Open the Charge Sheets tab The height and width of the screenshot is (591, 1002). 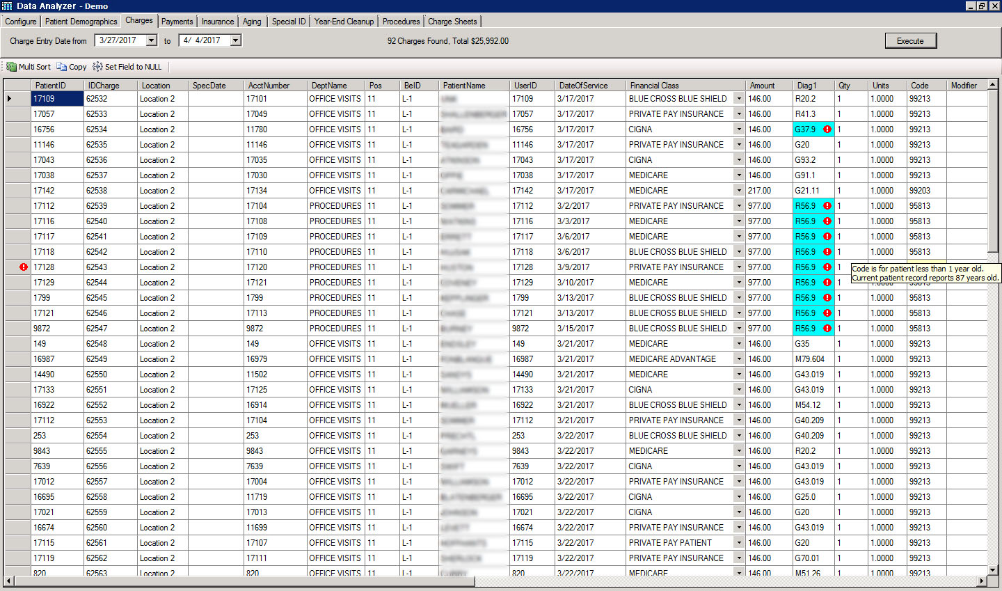[x=452, y=22]
